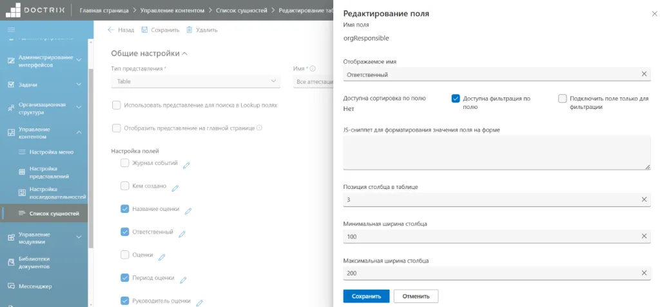The image size is (660, 307).
Task: Enable Подключить поле только для фильтрации
Action: point(562,99)
